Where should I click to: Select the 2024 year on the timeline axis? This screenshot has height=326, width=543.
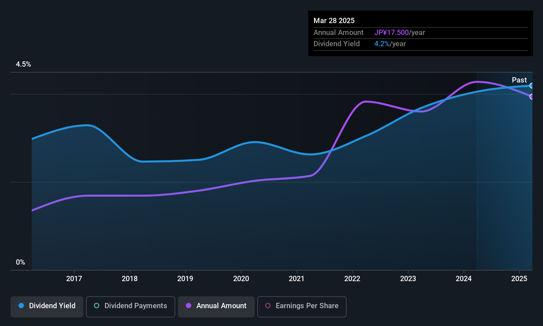click(464, 278)
